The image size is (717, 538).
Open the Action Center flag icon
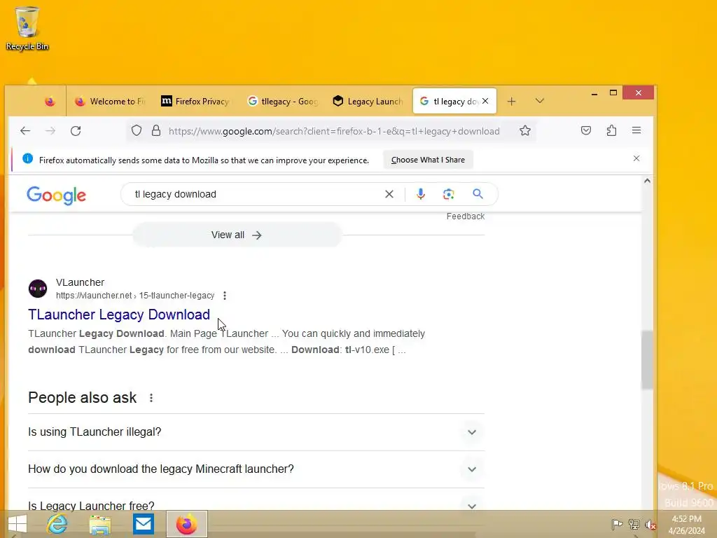[617, 525]
